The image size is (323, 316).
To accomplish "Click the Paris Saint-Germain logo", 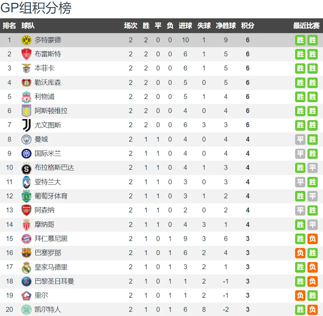I will point(26,281).
